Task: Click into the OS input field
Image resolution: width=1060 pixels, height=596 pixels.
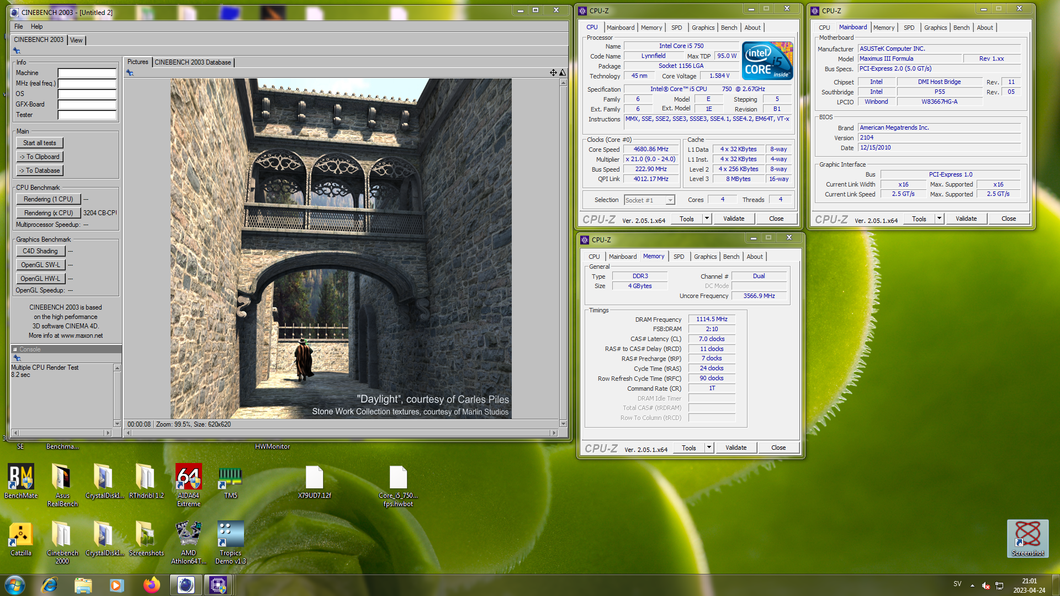Action: coord(87,94)
